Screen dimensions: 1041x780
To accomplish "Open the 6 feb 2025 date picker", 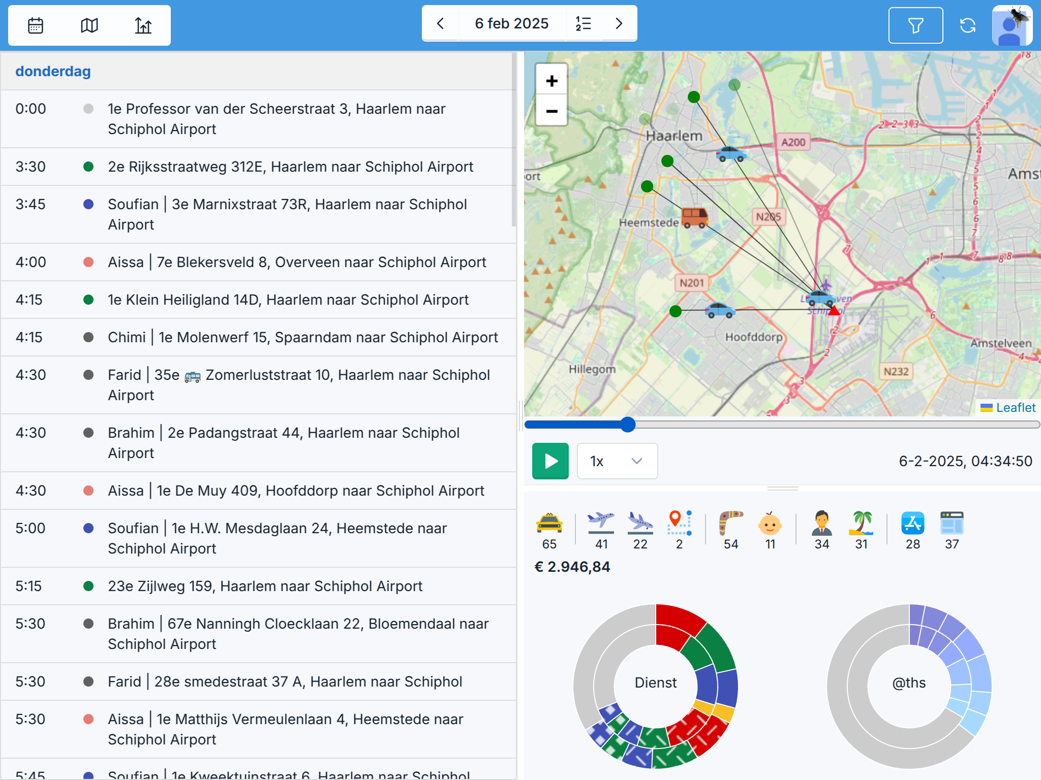I will tap(512, 23).
